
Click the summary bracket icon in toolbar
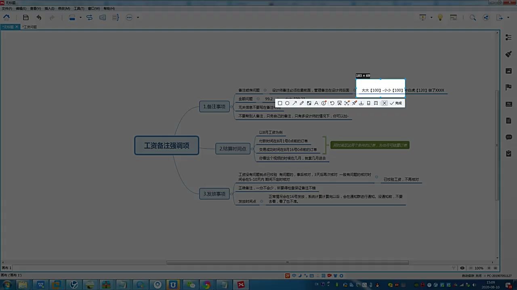click(116, 17)
